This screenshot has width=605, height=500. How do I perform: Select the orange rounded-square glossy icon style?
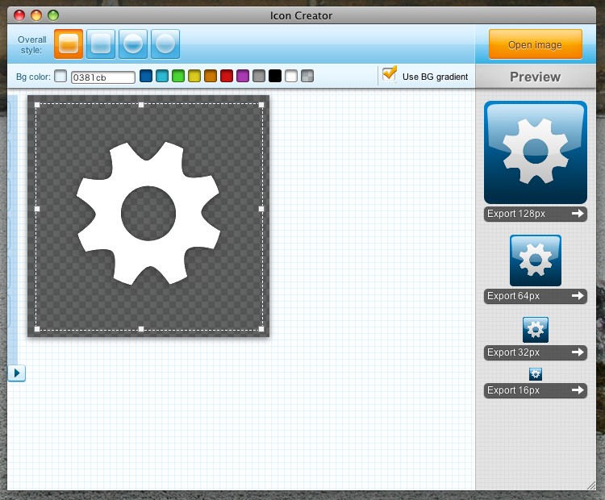tap(69, 44)
